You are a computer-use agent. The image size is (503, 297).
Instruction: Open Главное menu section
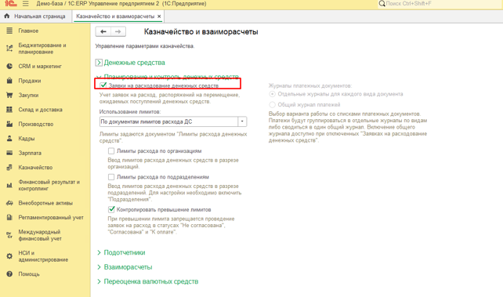tap(28, 31)
